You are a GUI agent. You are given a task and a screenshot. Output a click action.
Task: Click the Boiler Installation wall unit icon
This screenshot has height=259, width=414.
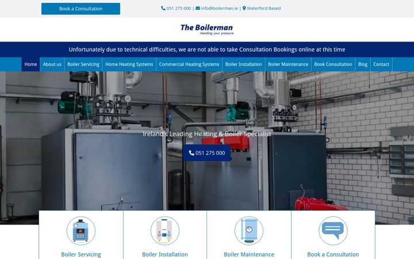click(165, 231)
